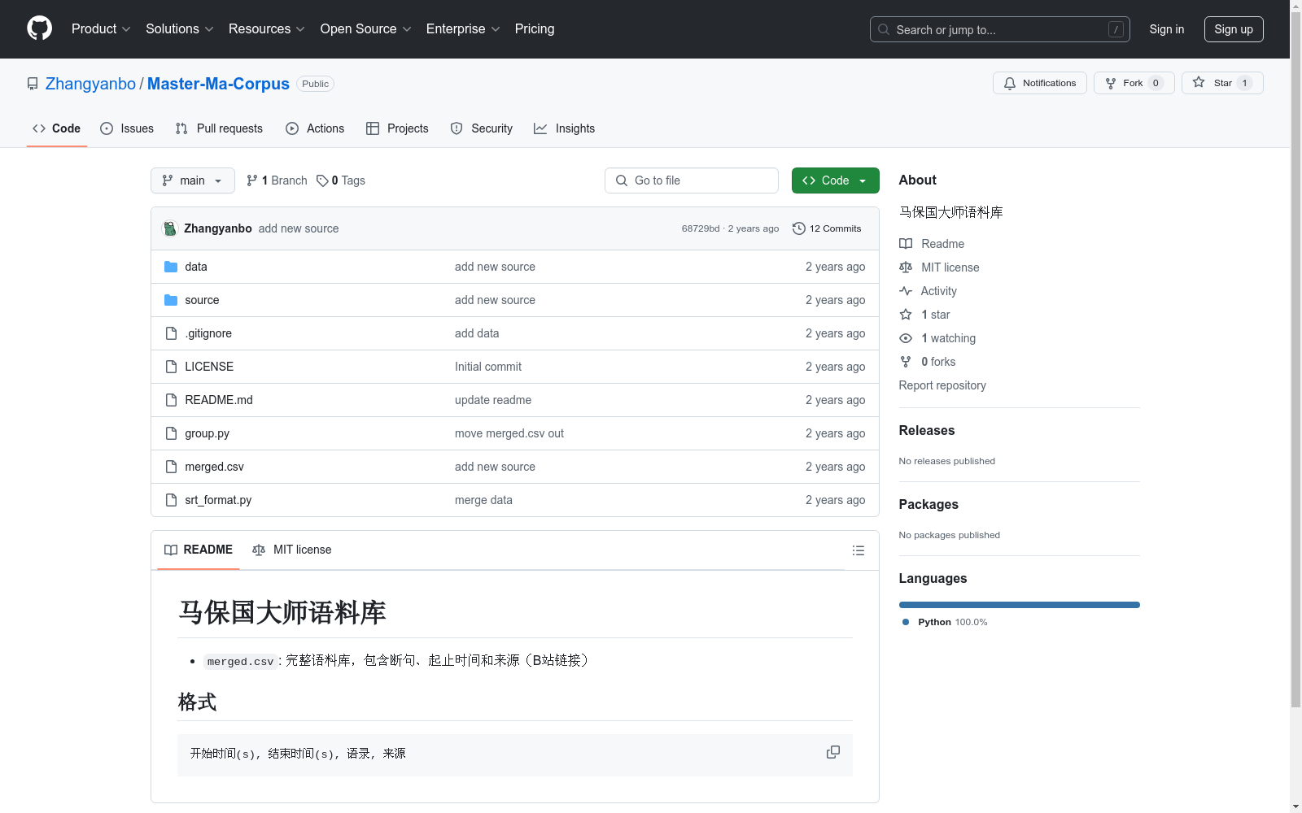Open the Enterprise dropdown
The height and width of the screenshot is (813, 1302).
pos(463,29)
